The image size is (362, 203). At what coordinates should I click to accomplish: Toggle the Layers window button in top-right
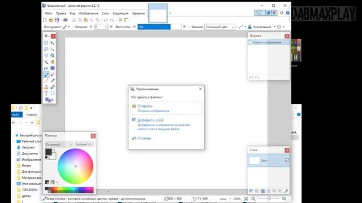click(x=268, y=13)
